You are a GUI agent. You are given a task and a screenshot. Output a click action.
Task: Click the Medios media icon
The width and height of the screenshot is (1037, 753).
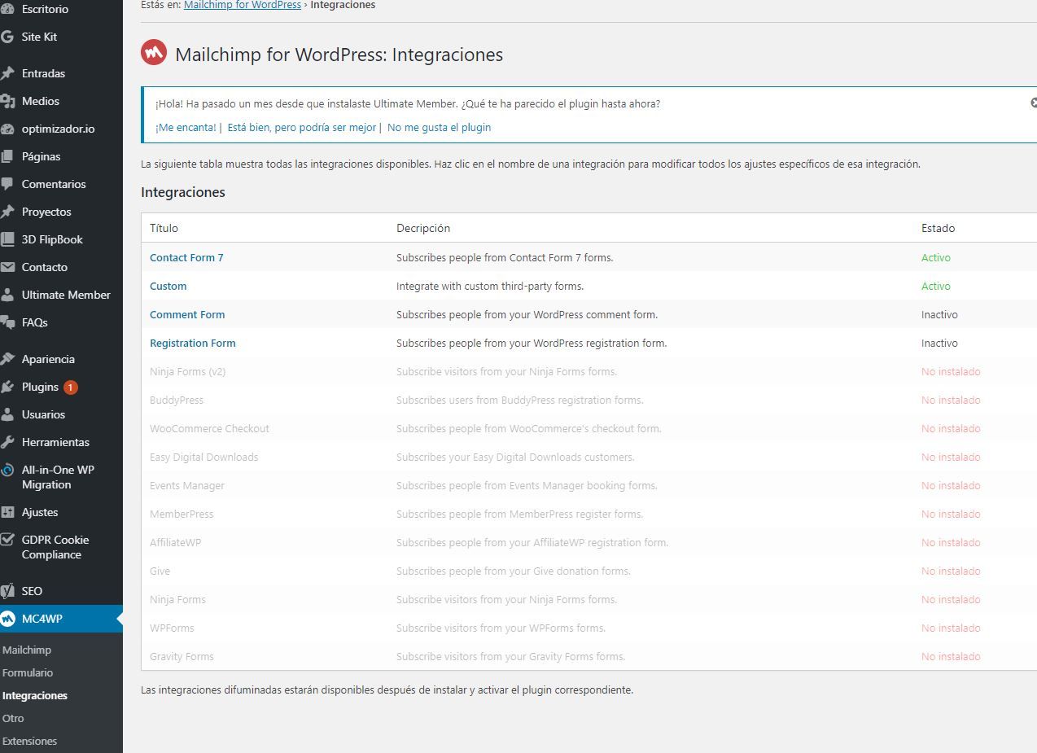[7, 101]
